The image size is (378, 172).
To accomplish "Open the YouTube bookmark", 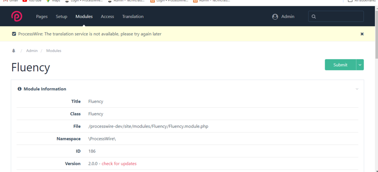I will click(x=32, y=1).
